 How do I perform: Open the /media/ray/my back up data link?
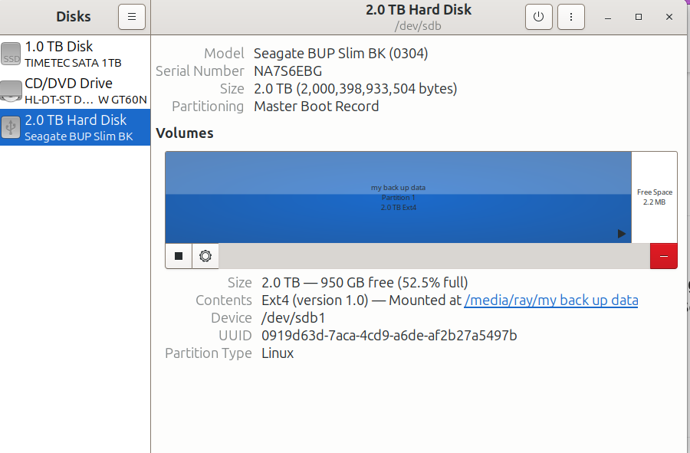551,300
